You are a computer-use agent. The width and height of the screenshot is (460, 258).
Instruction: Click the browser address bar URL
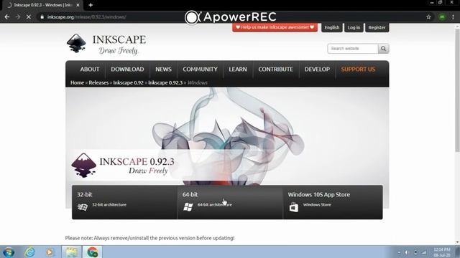click(x=86, y=17)
